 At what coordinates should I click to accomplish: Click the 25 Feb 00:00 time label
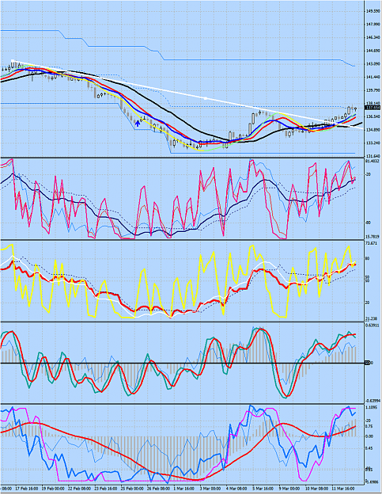click(x=132, y=489)
